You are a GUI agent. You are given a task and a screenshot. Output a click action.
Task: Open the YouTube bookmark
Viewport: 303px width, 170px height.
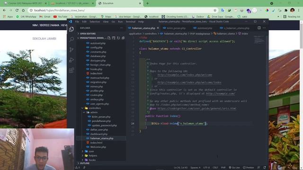click(x=60, y=17)
